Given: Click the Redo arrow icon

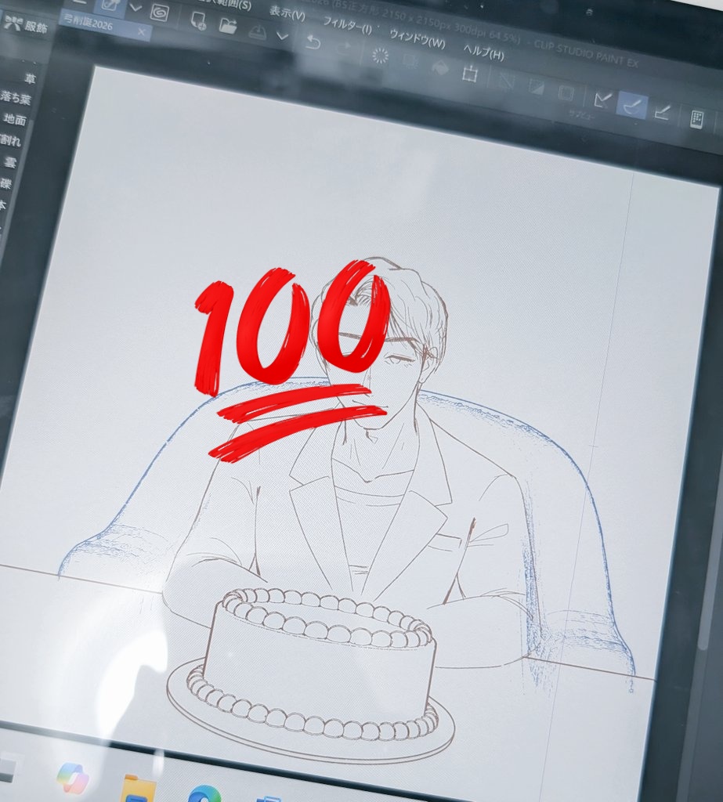Looking at the screenshot, I should [x=345, y=48].
